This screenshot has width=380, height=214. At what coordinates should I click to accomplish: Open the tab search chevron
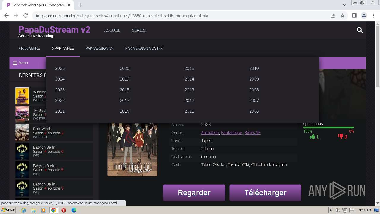(345, 5)
